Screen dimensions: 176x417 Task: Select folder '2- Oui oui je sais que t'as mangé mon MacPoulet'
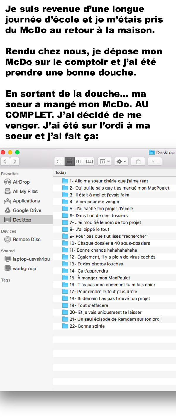pos(114,188)
